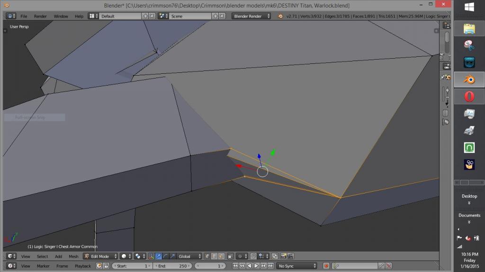485x272 pixels.
Task: Enable the rotate manipulator
Action: coord(165,256)
